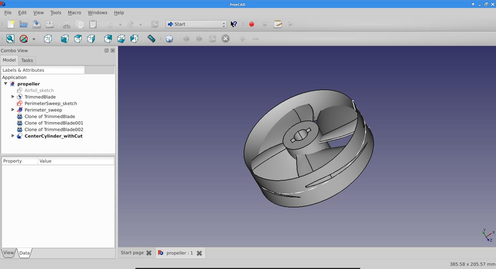Float the Combo View panel
The image size is (496, 269).
point(106,51)
